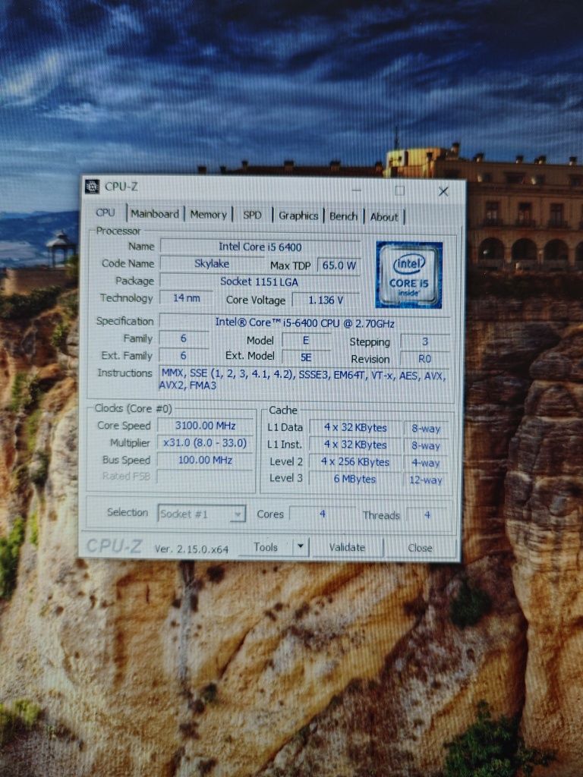Screen dimensions: 583x777
Task: Click the Code Name value Skylake
Action: (212, 263)
